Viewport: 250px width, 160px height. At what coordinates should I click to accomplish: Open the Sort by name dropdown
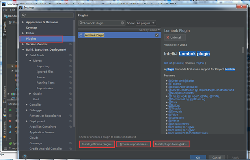[149, 30]
